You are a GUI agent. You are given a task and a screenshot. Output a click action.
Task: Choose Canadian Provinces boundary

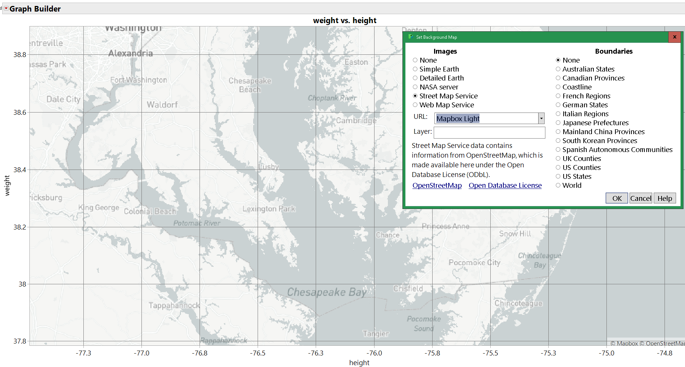[558, 78]
